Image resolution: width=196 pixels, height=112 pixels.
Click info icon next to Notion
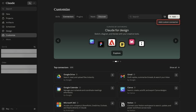tap(135, 103)
